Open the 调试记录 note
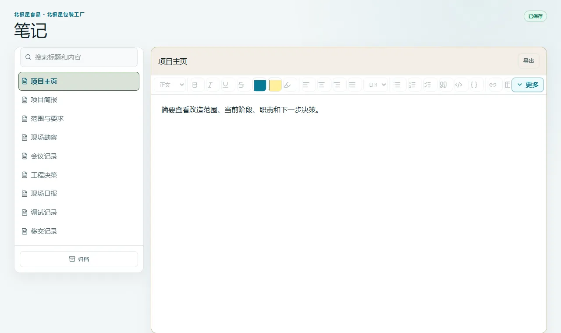The height and width of the screenshot is (333, 561). tap(79, 213)
